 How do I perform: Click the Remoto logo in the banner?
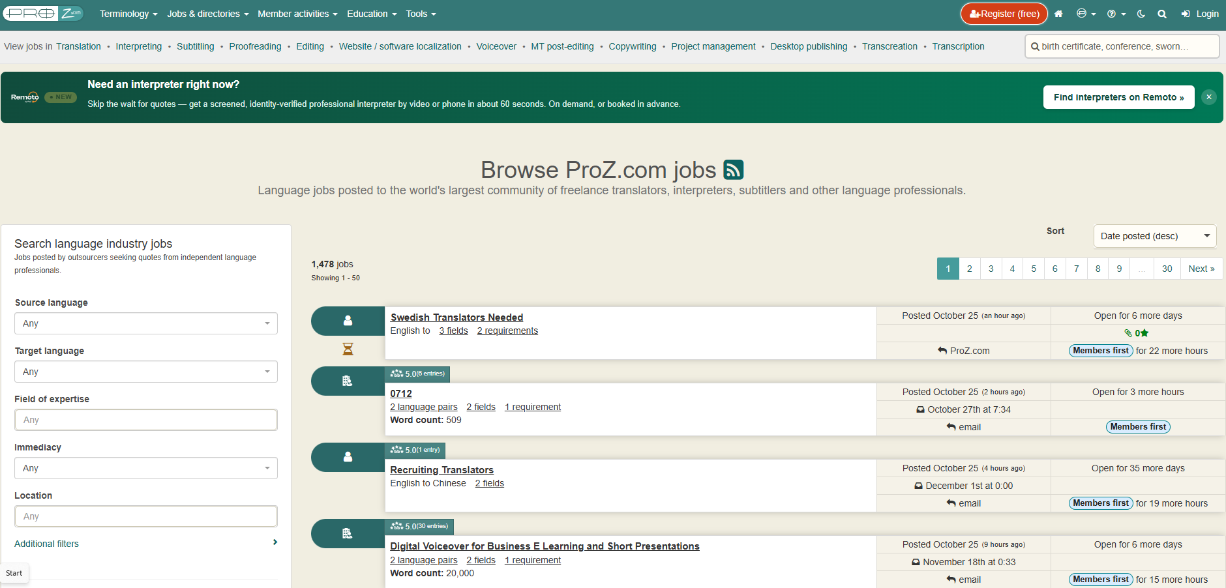(25, 97)
